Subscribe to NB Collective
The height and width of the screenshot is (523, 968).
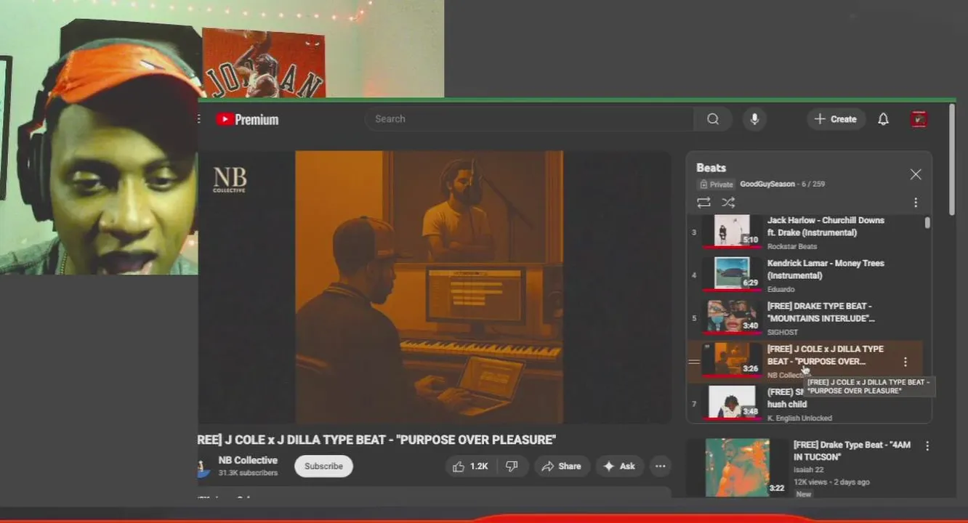click(323, 466)
